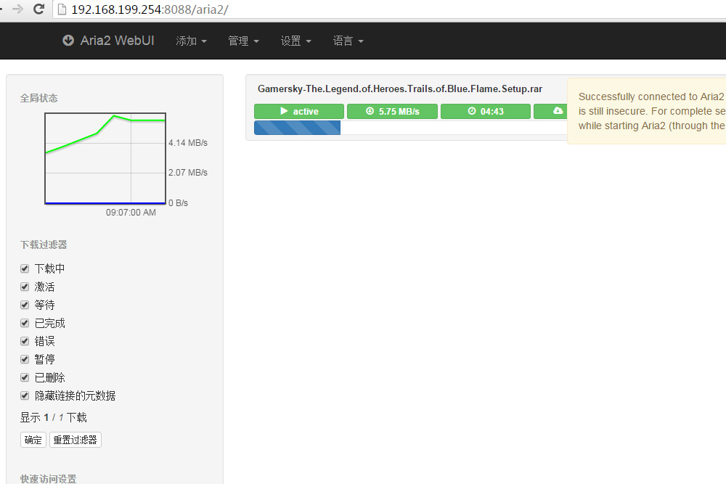Click the page icon beside the URL
Viewport: 726px width, 484px height.
pyautogui.click(x=62, y=9)
